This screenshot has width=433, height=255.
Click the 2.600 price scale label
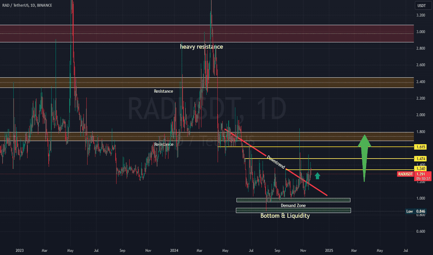pyautogui.click(x=420, y=65)
